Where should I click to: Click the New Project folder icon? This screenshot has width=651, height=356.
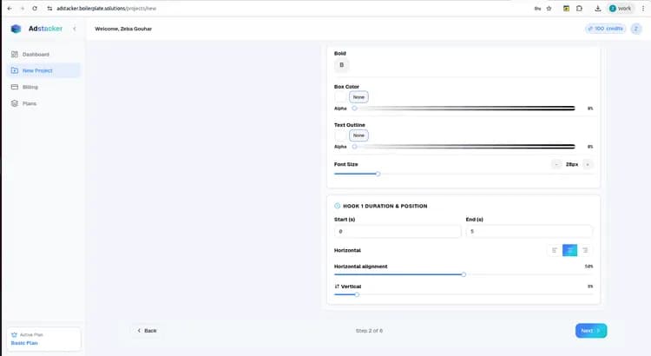pos(15,70)
